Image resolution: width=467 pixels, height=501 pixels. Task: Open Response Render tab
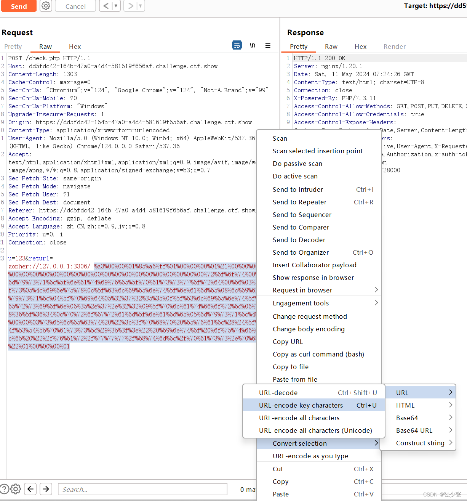pos(394,47)
